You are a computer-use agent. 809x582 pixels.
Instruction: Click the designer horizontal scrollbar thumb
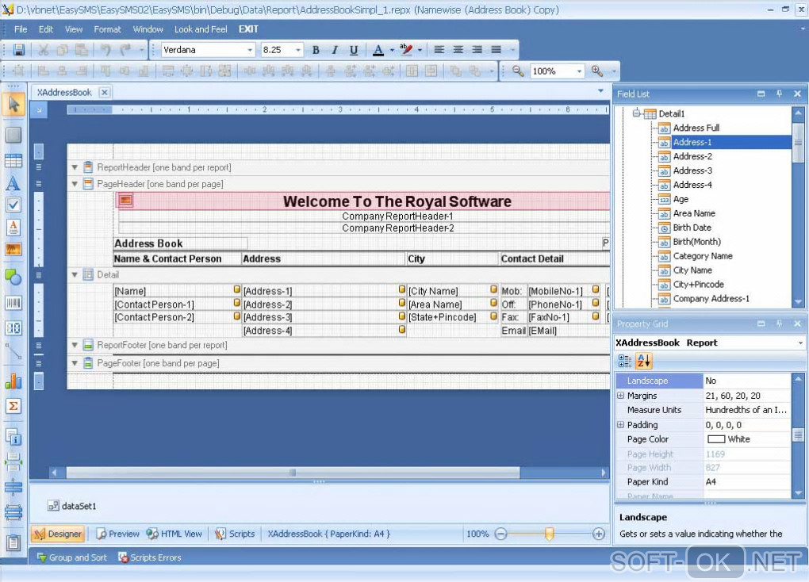(293, 472)
